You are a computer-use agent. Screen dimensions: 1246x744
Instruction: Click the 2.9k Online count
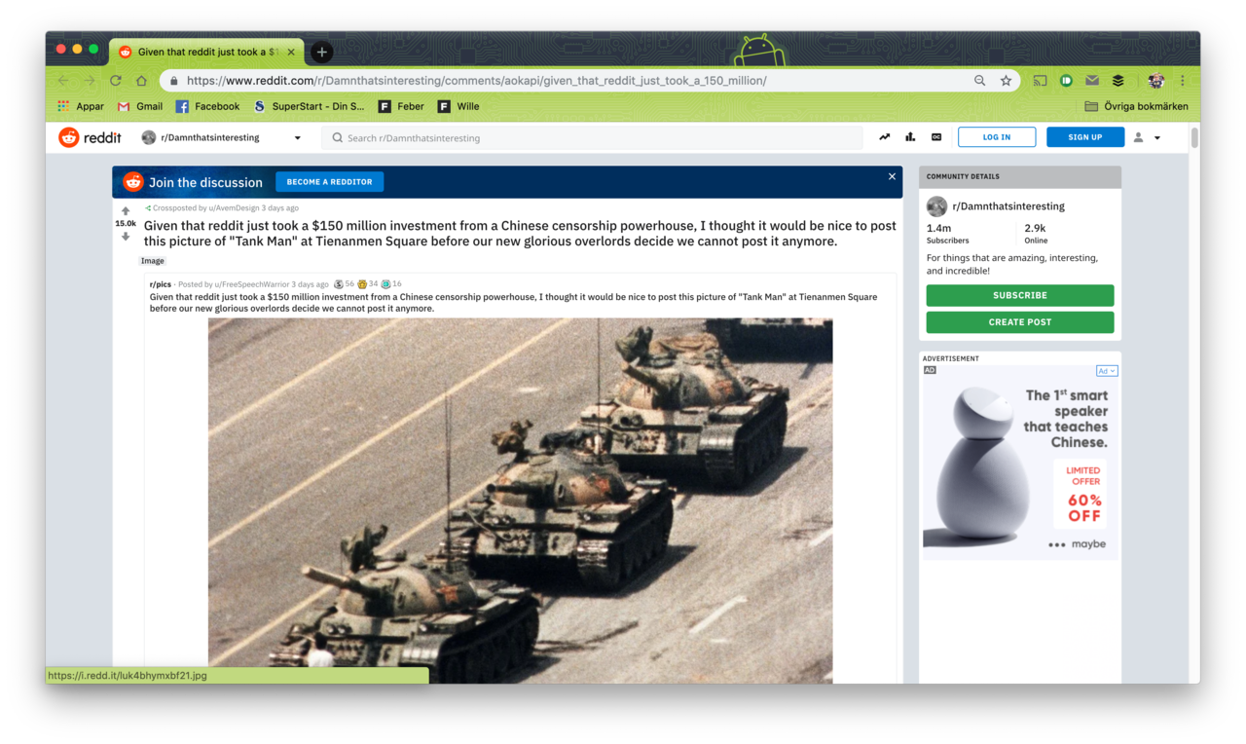pos(1036,234)
